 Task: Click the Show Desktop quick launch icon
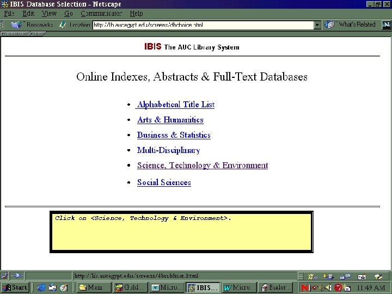click(52, 288)
